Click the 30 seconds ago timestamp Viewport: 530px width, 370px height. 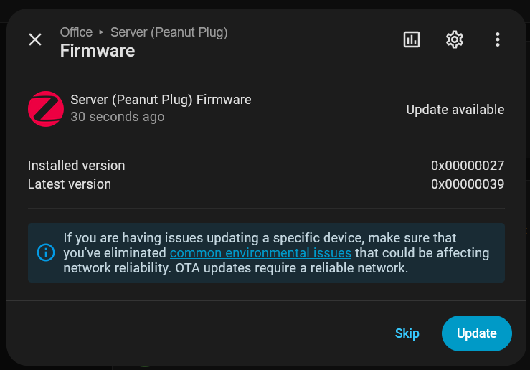click(117, 117)
